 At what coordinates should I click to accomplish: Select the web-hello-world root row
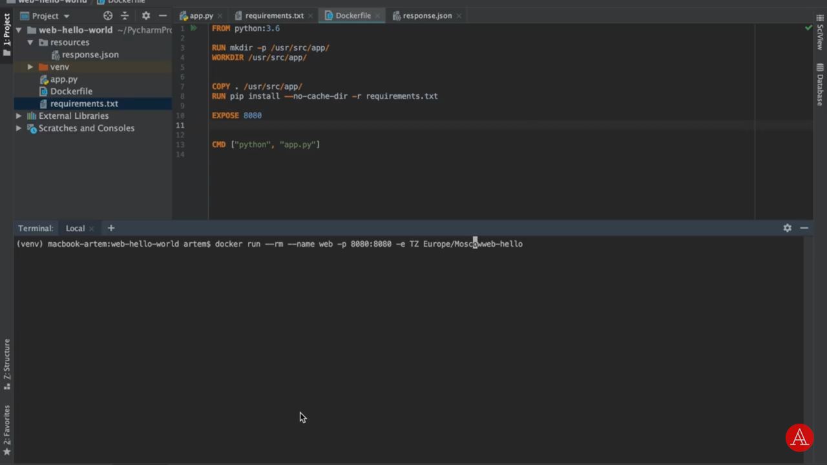click(92, 30)
